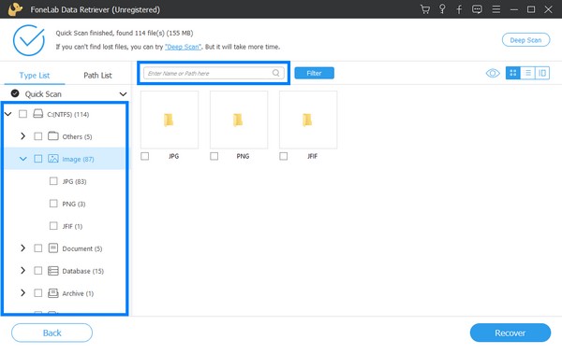This screenshot has height=354, width=562.
Task: Tick the checkbox under JFIF folder thumbnail
Action: pos(284,156)
